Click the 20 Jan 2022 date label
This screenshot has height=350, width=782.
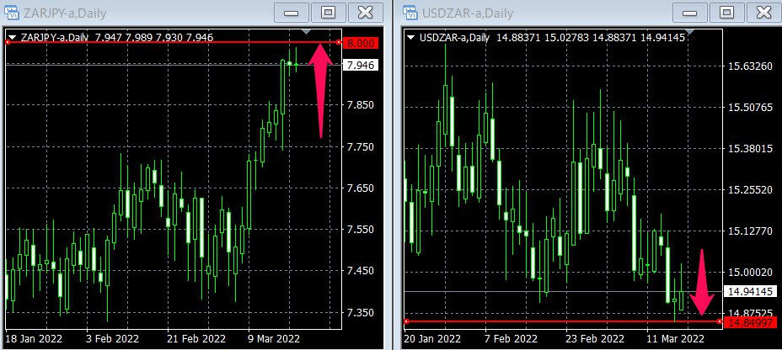(x=432, y=338)
